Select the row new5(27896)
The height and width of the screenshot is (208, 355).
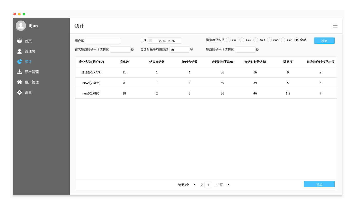click(206, 93)
